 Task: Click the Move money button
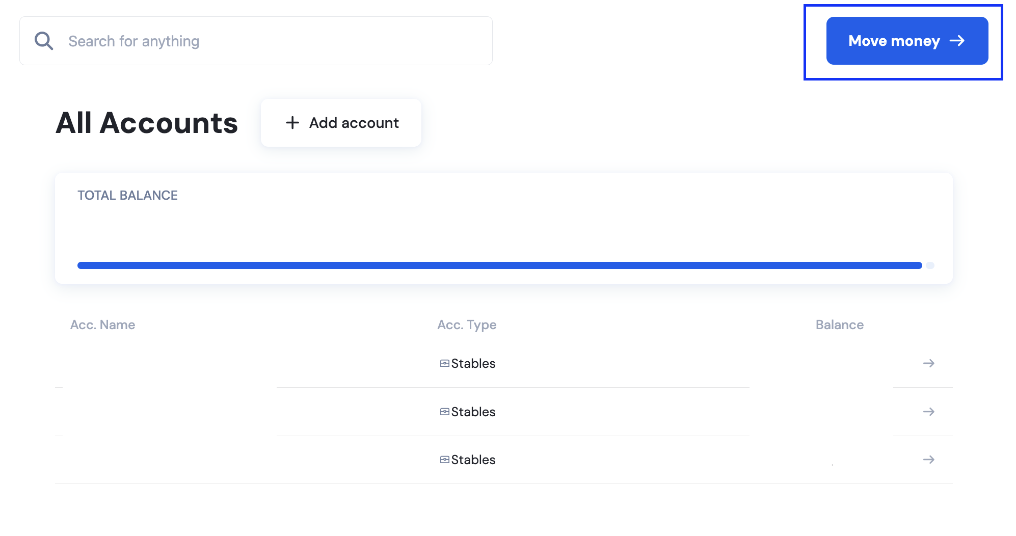coord(907,41)
